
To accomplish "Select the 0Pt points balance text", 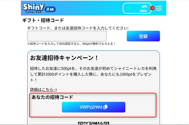I will 144,6.
